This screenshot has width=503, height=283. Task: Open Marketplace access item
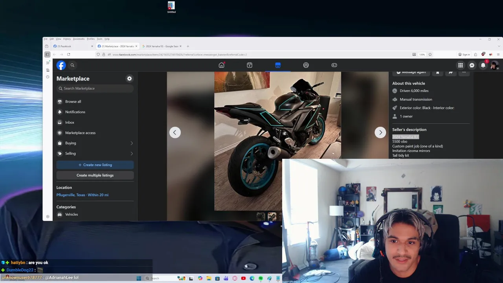pyautogui.click(x=95, y=133)
